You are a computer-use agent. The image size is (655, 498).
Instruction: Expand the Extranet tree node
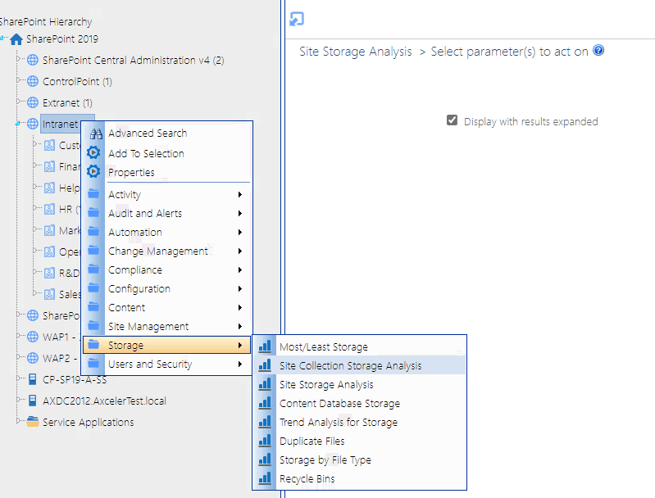click(x=18, y=101)
